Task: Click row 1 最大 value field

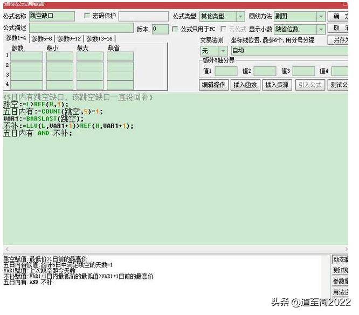Action: [x=90, y=57]
